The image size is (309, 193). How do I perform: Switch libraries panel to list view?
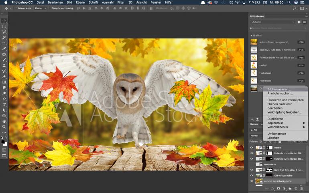(305, 22)
